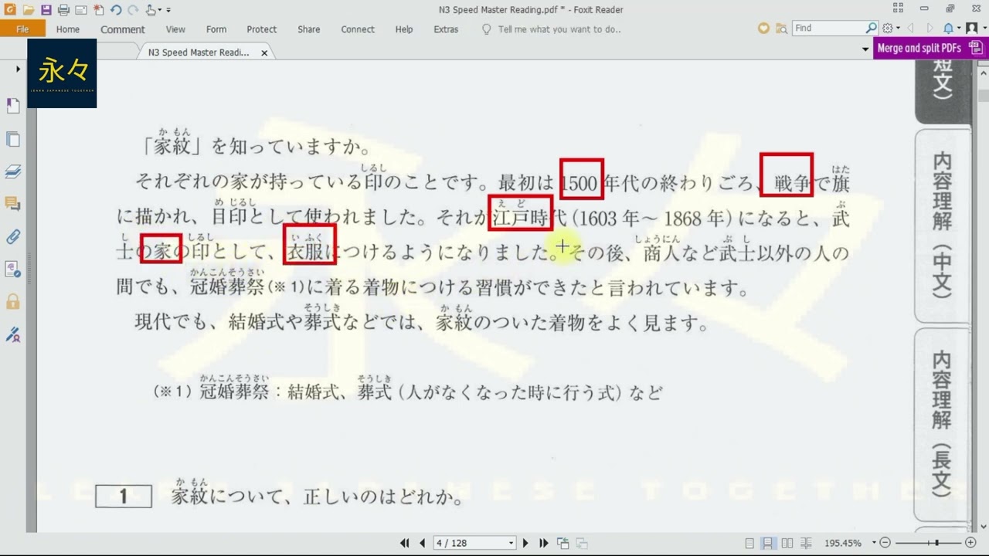The height and width of the screenshot is (556, 989).
Task: Open the Share ribbon tab
Action: point(309,29)
